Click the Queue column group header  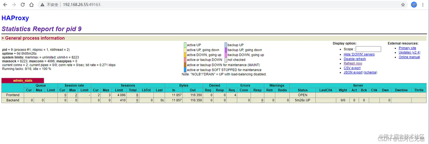tap(41, 85)
